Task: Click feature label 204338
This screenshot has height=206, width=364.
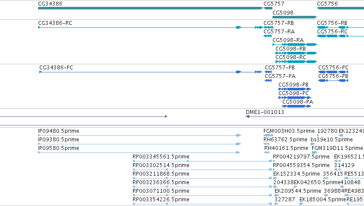Action: tap(284, 182)
